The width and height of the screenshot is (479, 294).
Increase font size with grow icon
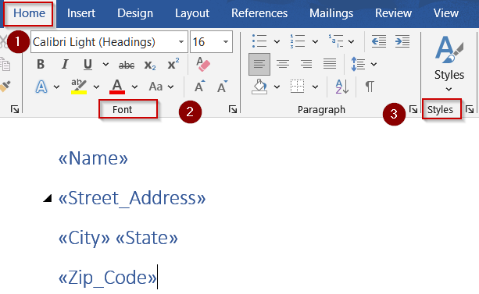[x=200, y=87]
